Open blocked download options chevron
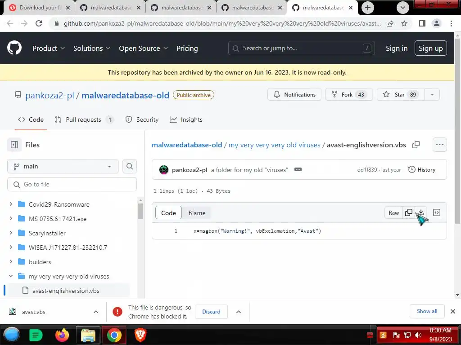 click(239, 312)
